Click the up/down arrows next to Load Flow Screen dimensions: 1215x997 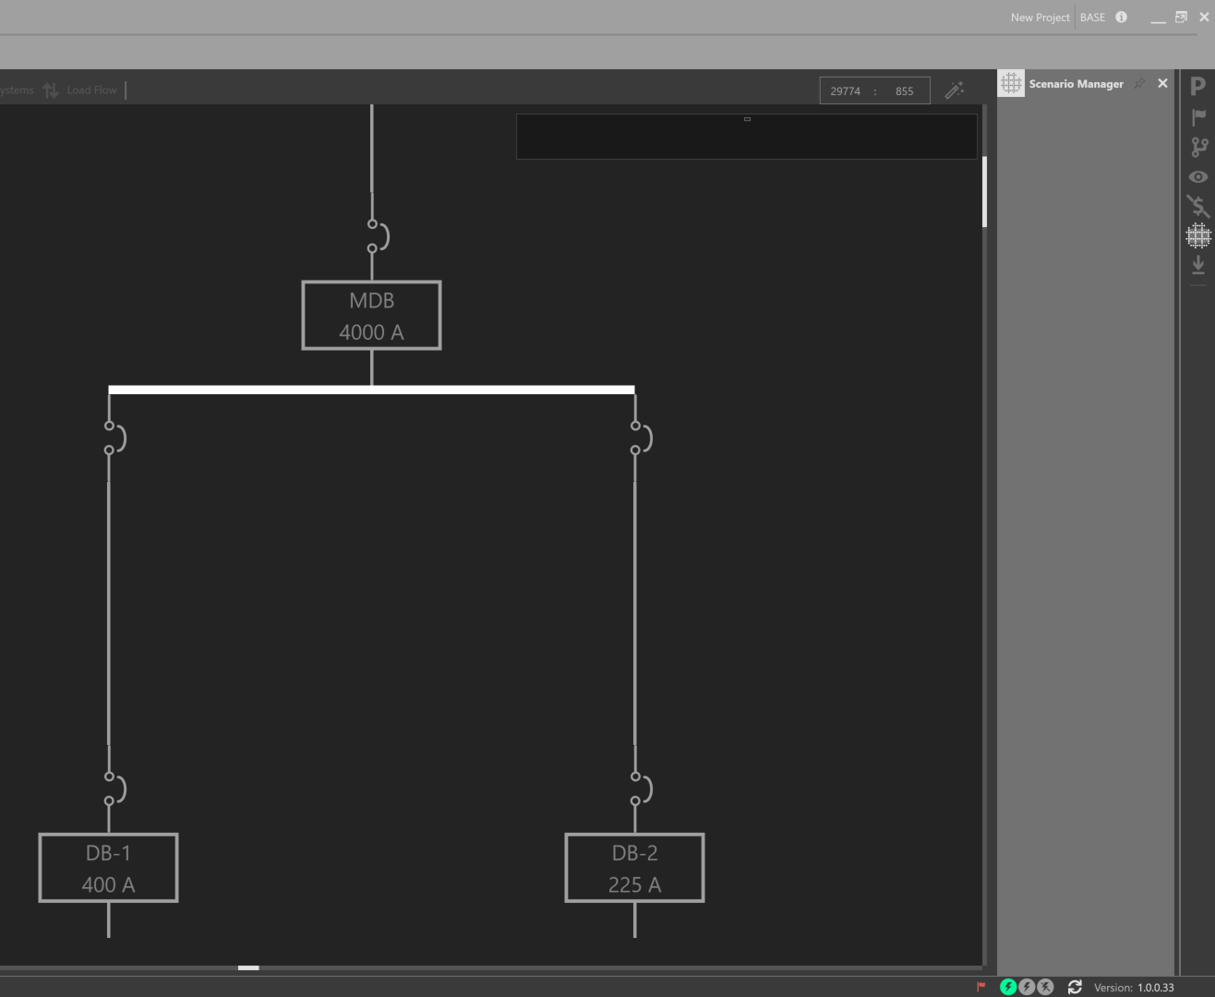coord(51,90)
